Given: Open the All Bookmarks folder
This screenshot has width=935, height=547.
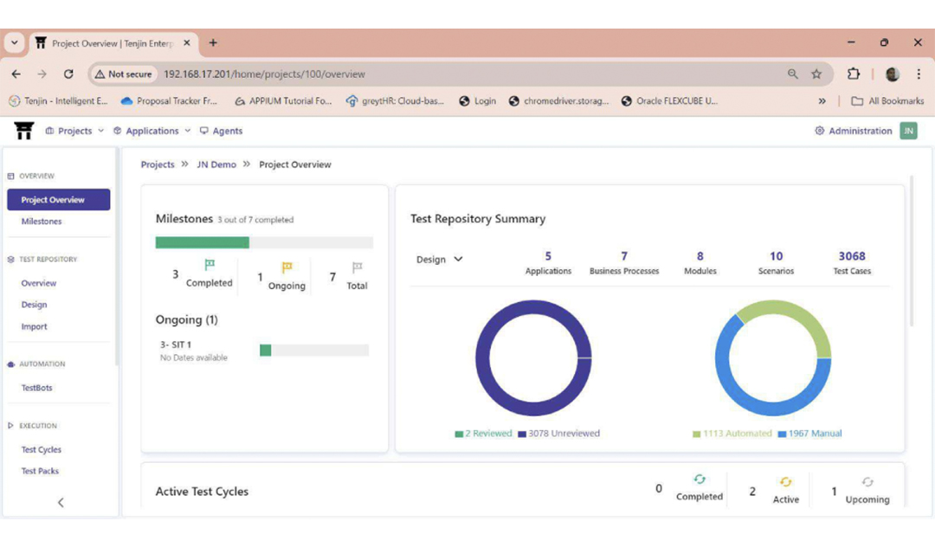Looking at the screenshot, I should pyautogui.click(x=887, y=101).
